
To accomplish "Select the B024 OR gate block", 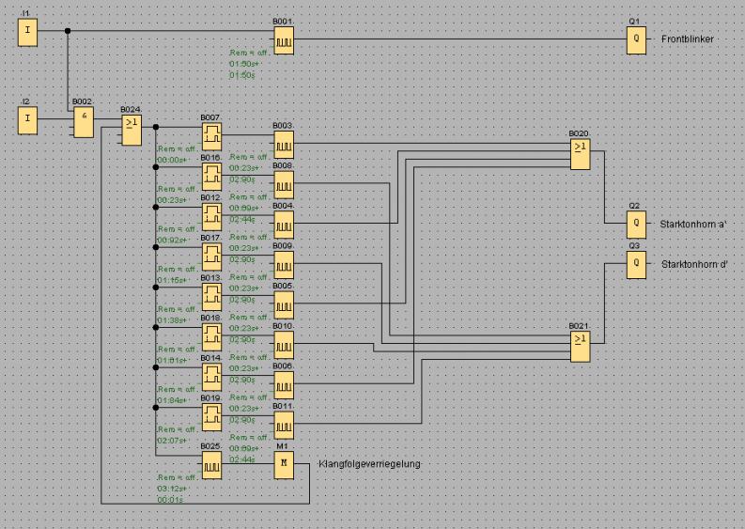I will [x=131, y=132].
